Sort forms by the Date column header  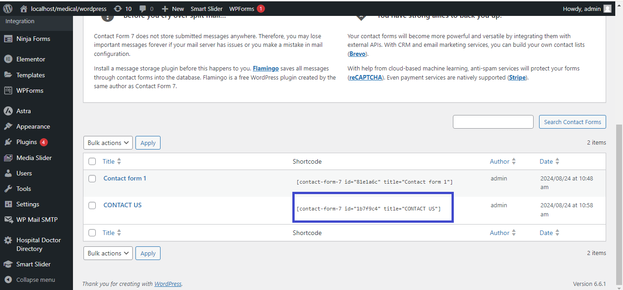tap(546, 161)
